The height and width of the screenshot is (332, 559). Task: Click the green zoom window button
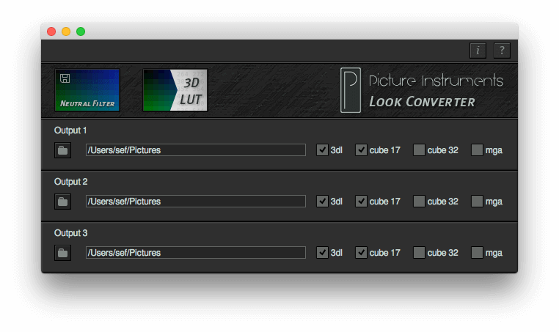[x=81, y=32]
